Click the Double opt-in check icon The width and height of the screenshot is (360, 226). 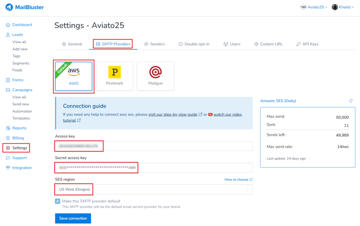point(181,44)
